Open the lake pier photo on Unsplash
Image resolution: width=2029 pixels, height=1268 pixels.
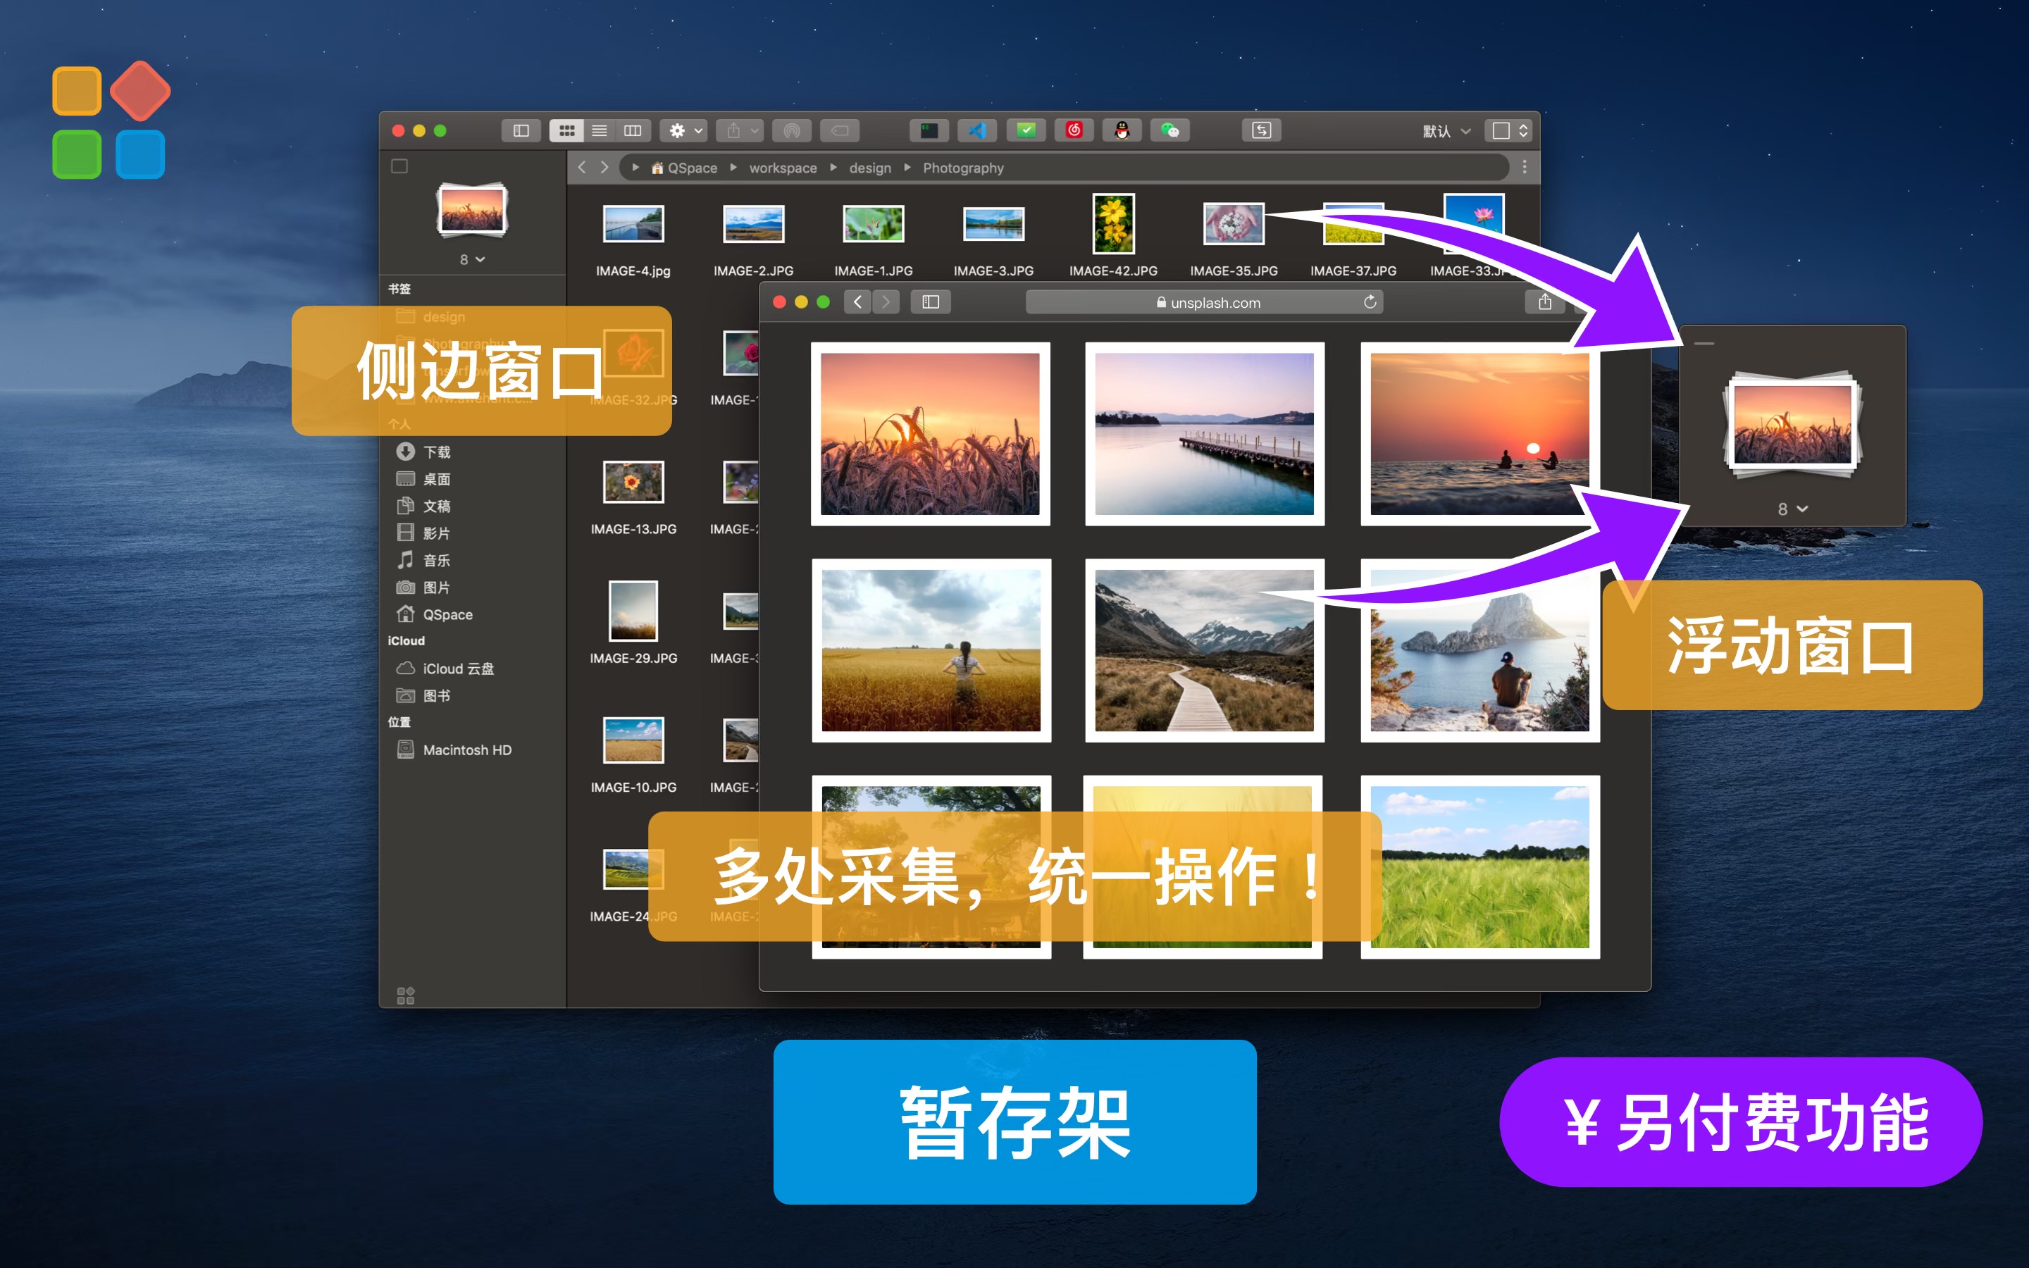click(1204, 433)
